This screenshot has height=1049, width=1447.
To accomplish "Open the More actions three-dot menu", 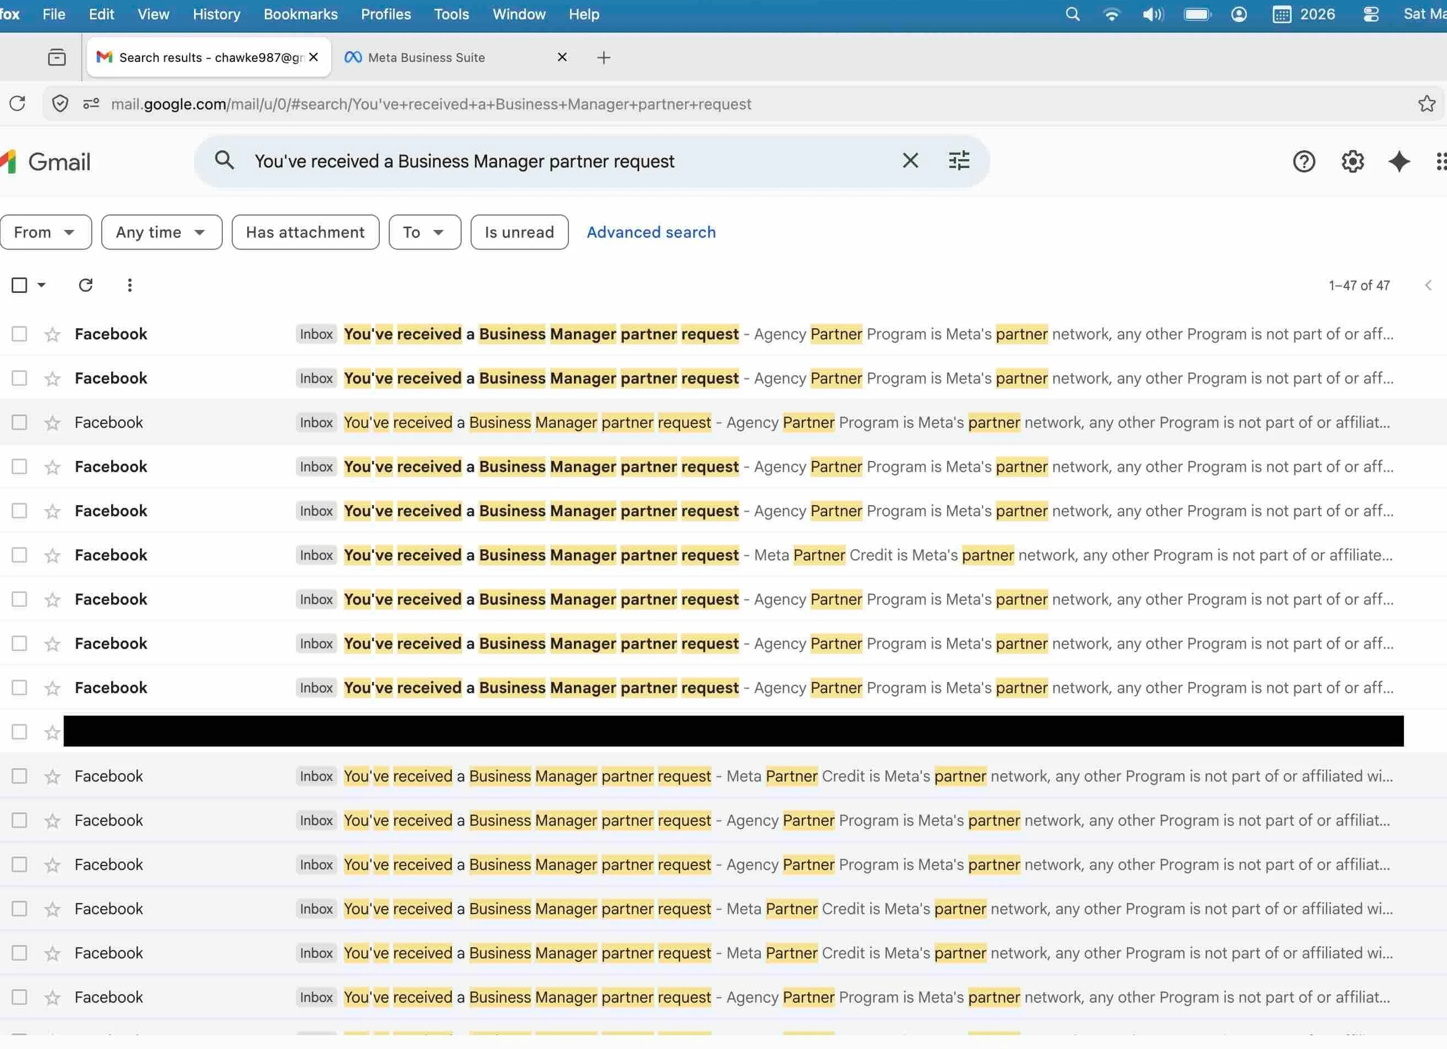I will 129,285.
